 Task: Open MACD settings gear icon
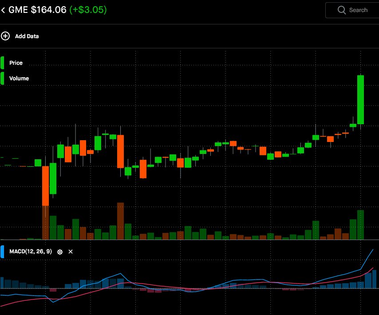tap(60, 252)
